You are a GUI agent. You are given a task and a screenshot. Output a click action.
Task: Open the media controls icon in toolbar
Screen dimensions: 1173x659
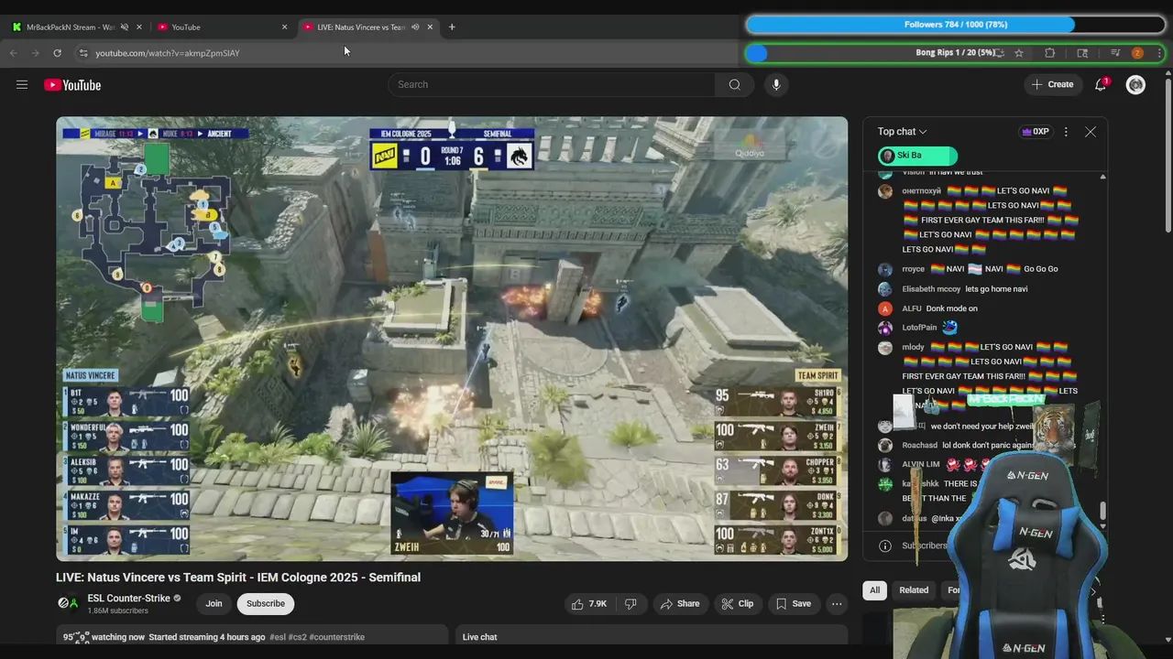1115,53
